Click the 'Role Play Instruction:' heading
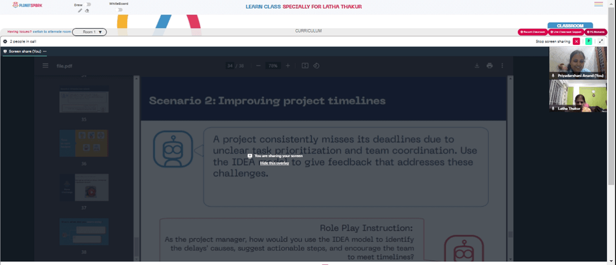Image resolution: width=616 pixels, height=265 pixels. 366,228
